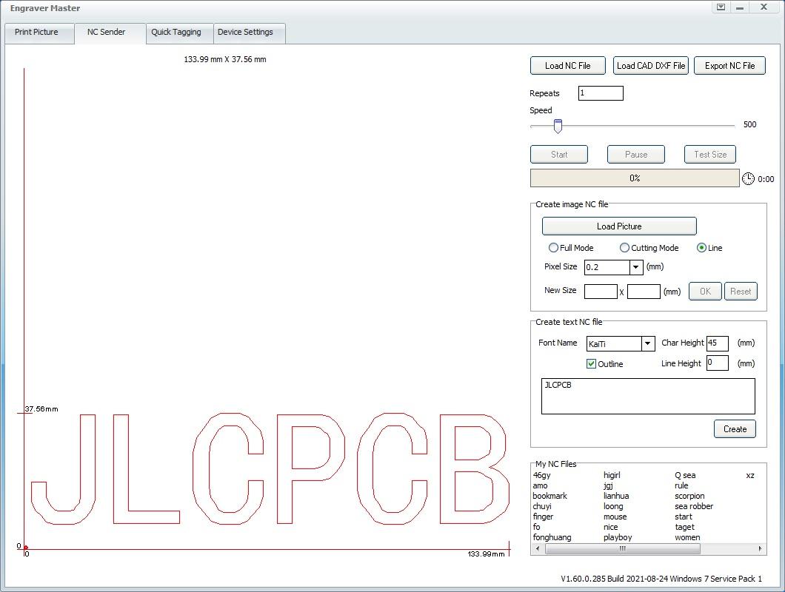Click the Repeats input field
The image size is (785, 592).
(x=601, y=93)
